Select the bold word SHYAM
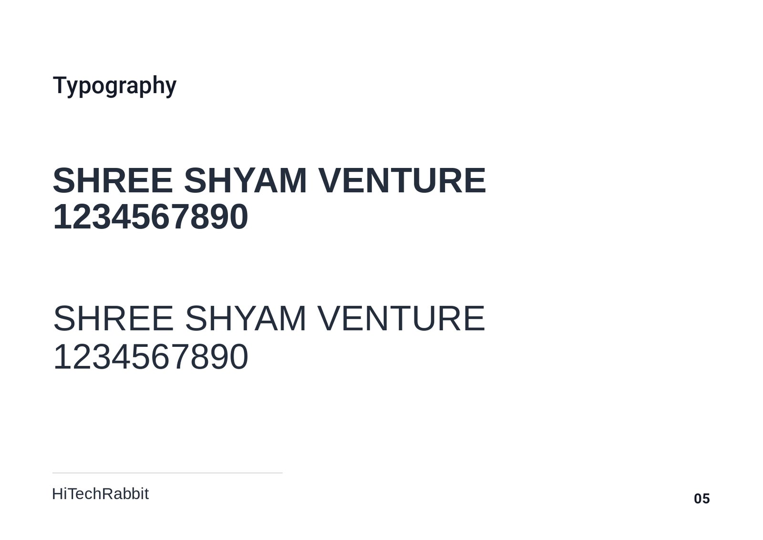The height and width of the screenshot is (540, 763). pyautogui.click(x=245, y=181)
